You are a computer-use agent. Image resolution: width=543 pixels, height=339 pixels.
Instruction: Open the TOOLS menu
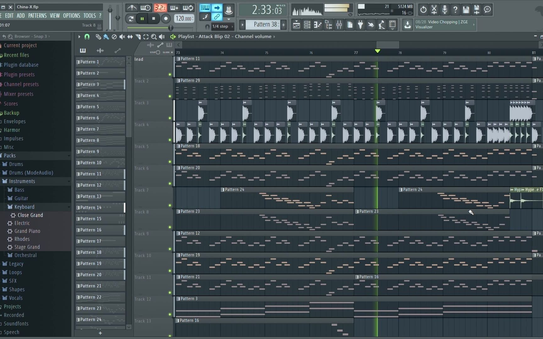point(90,16)
